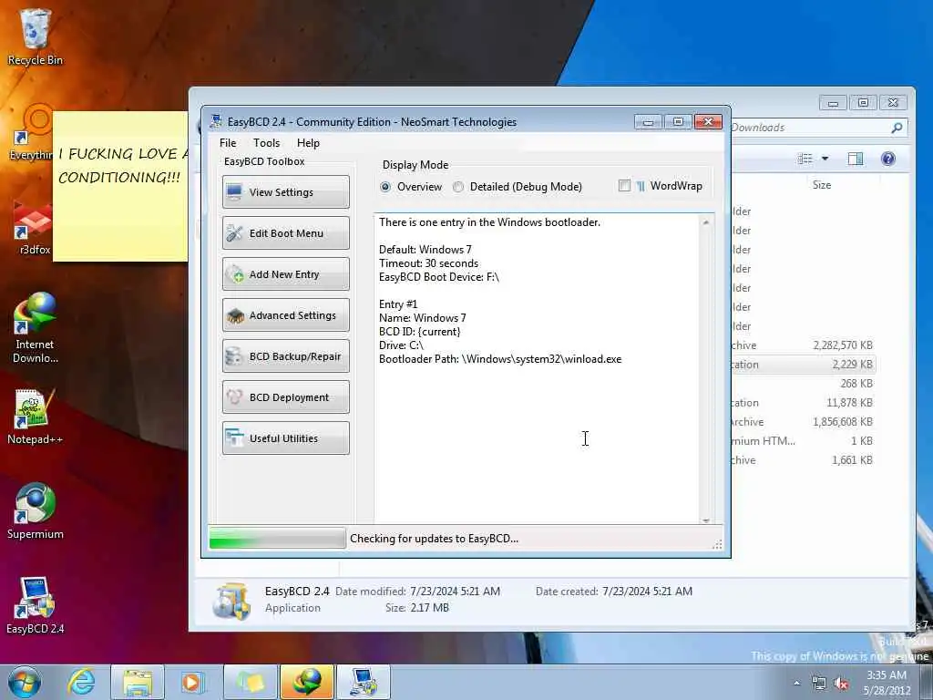Open the view options dropdown arrow in Explorer
The image size is (933, 700).
(825, 159)
